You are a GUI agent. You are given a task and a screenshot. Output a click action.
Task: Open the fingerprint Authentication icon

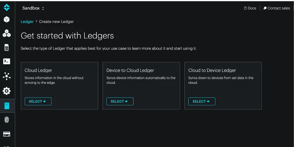coord(7,120)
